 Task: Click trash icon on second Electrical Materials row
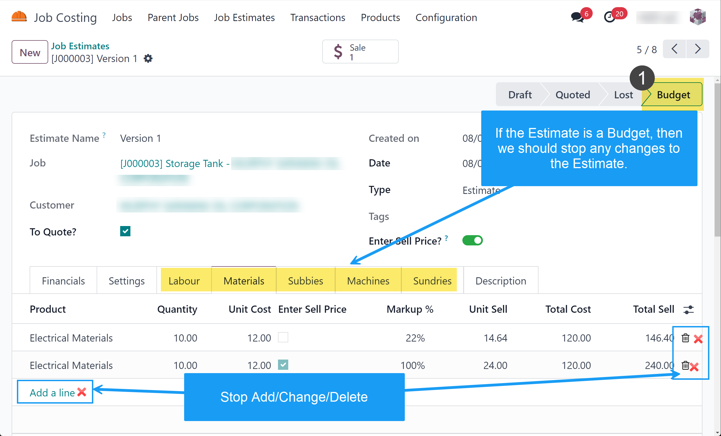(685, 365)
